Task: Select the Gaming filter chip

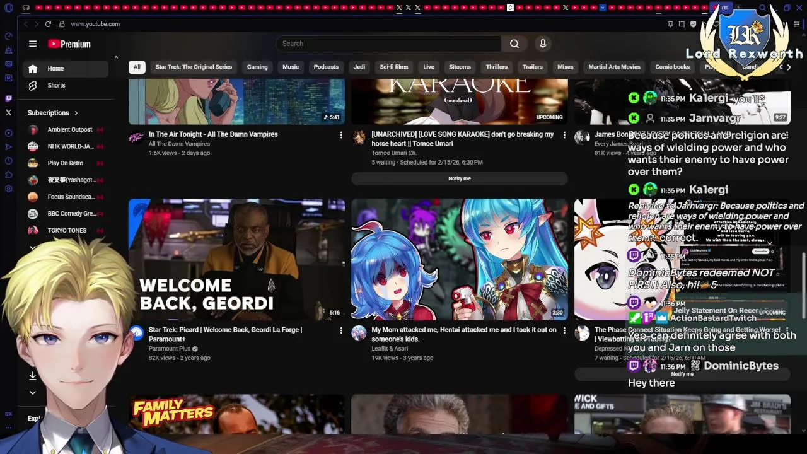Action: 257,67
